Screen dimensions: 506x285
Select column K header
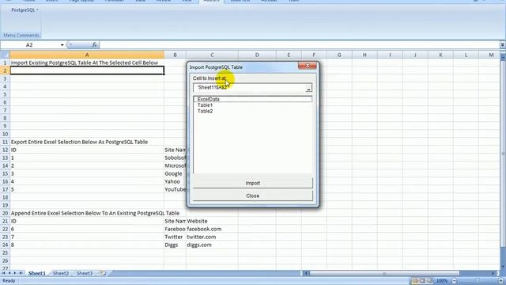click(440, 55)
